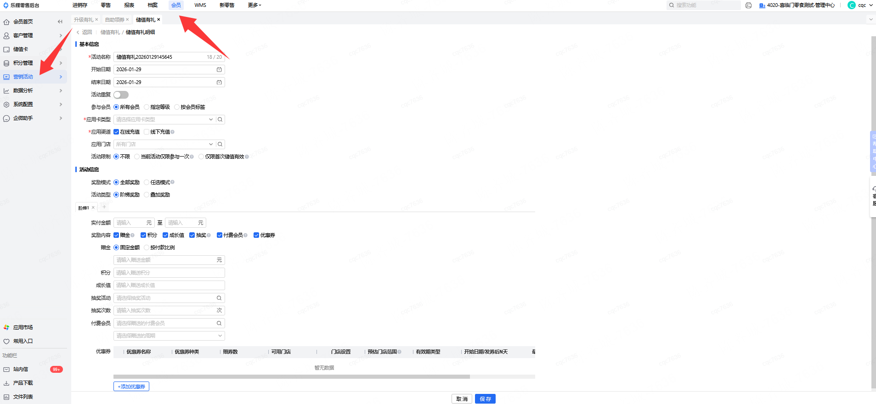Viewport: 876px width, 404px height.
Task: Click the 客户管理 person icon
Action: coord(6,35)
